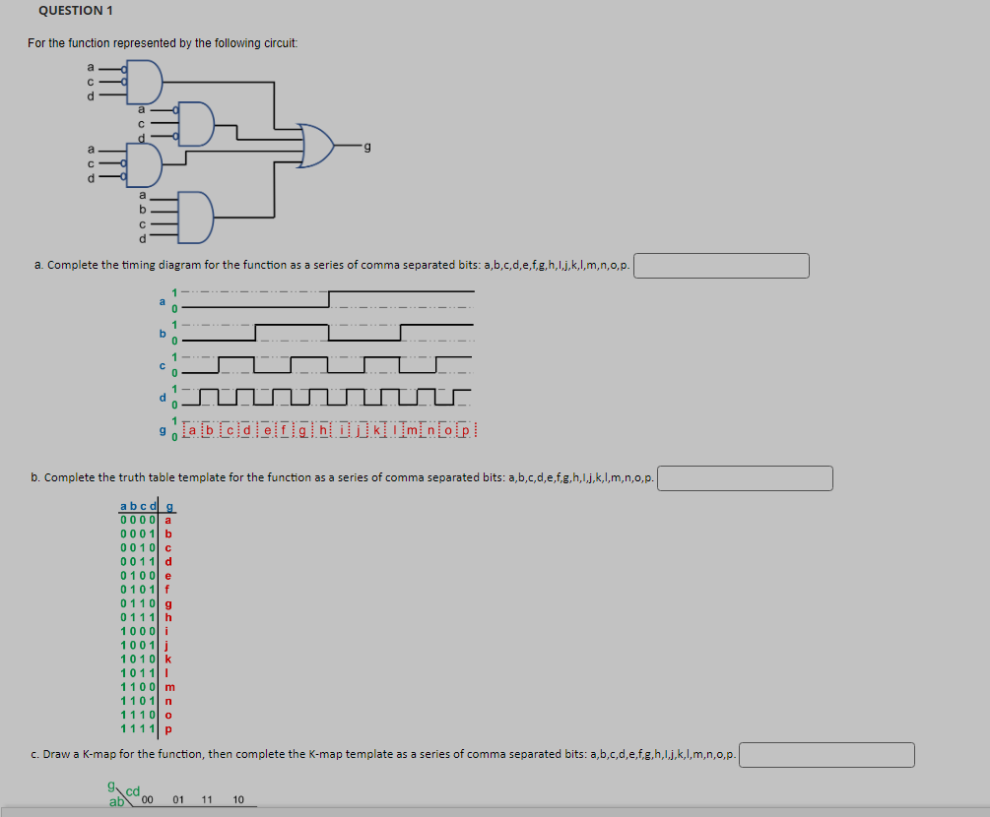Image resolution: width=990 pixels, height=817 pixels.
Task: Select the AND gate with inputs a, b, c, d
Action: (x=197, y=219)
